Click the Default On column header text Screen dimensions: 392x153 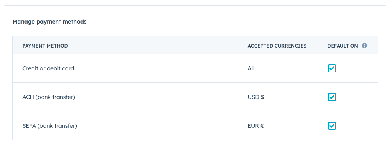[342, 46]
